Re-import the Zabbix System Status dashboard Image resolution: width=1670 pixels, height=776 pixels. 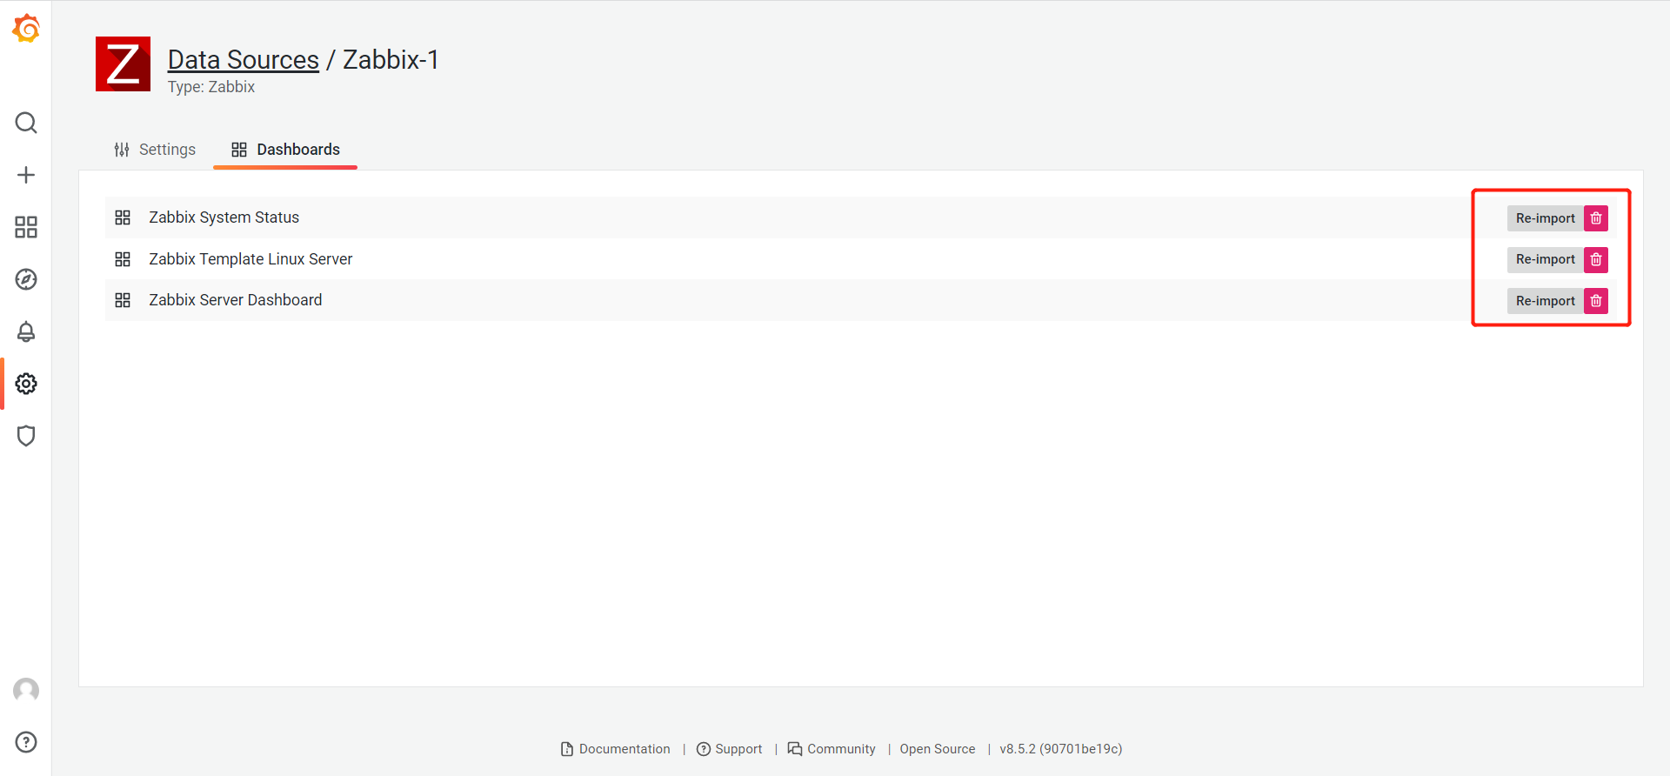click(x=1545, y=218)
